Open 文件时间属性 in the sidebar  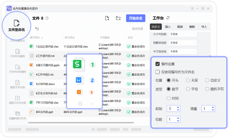click(18, 53)
